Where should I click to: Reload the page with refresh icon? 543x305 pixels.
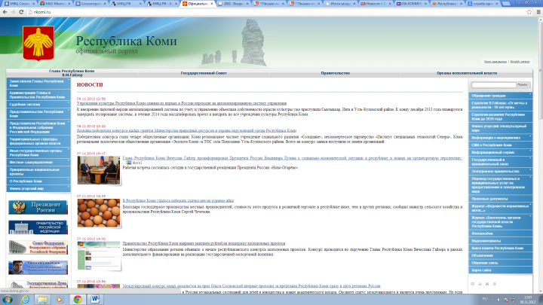pyautogui.click(x=21, y=12)
